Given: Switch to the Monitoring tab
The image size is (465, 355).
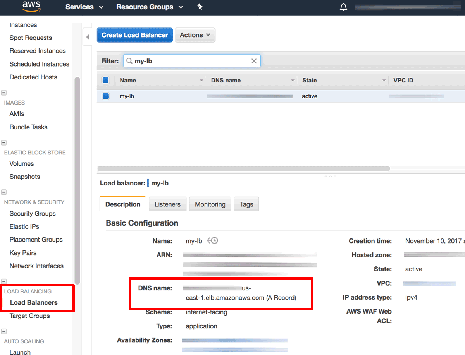Looking at the screenshot, I should coord(210,204).
